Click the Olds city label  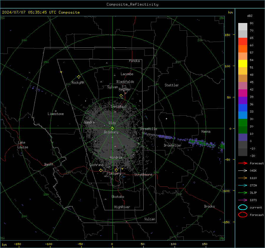point(112,123)
